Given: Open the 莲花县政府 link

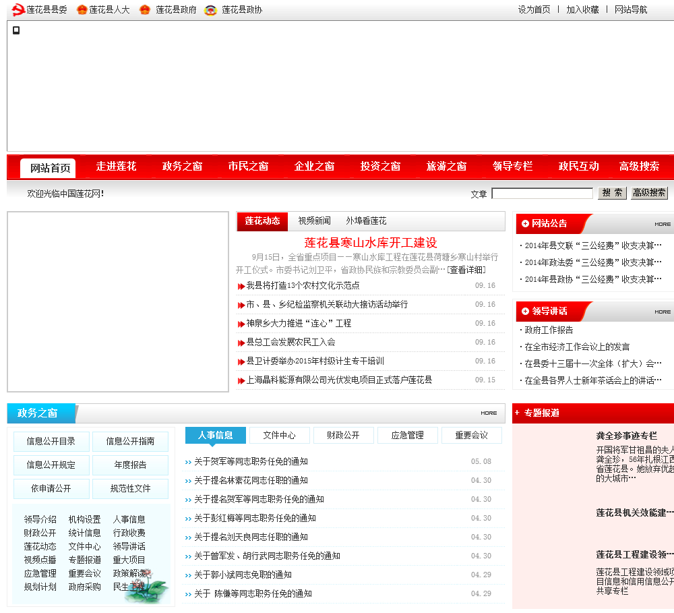Looking at the screenshot, I should click(176, 9).
